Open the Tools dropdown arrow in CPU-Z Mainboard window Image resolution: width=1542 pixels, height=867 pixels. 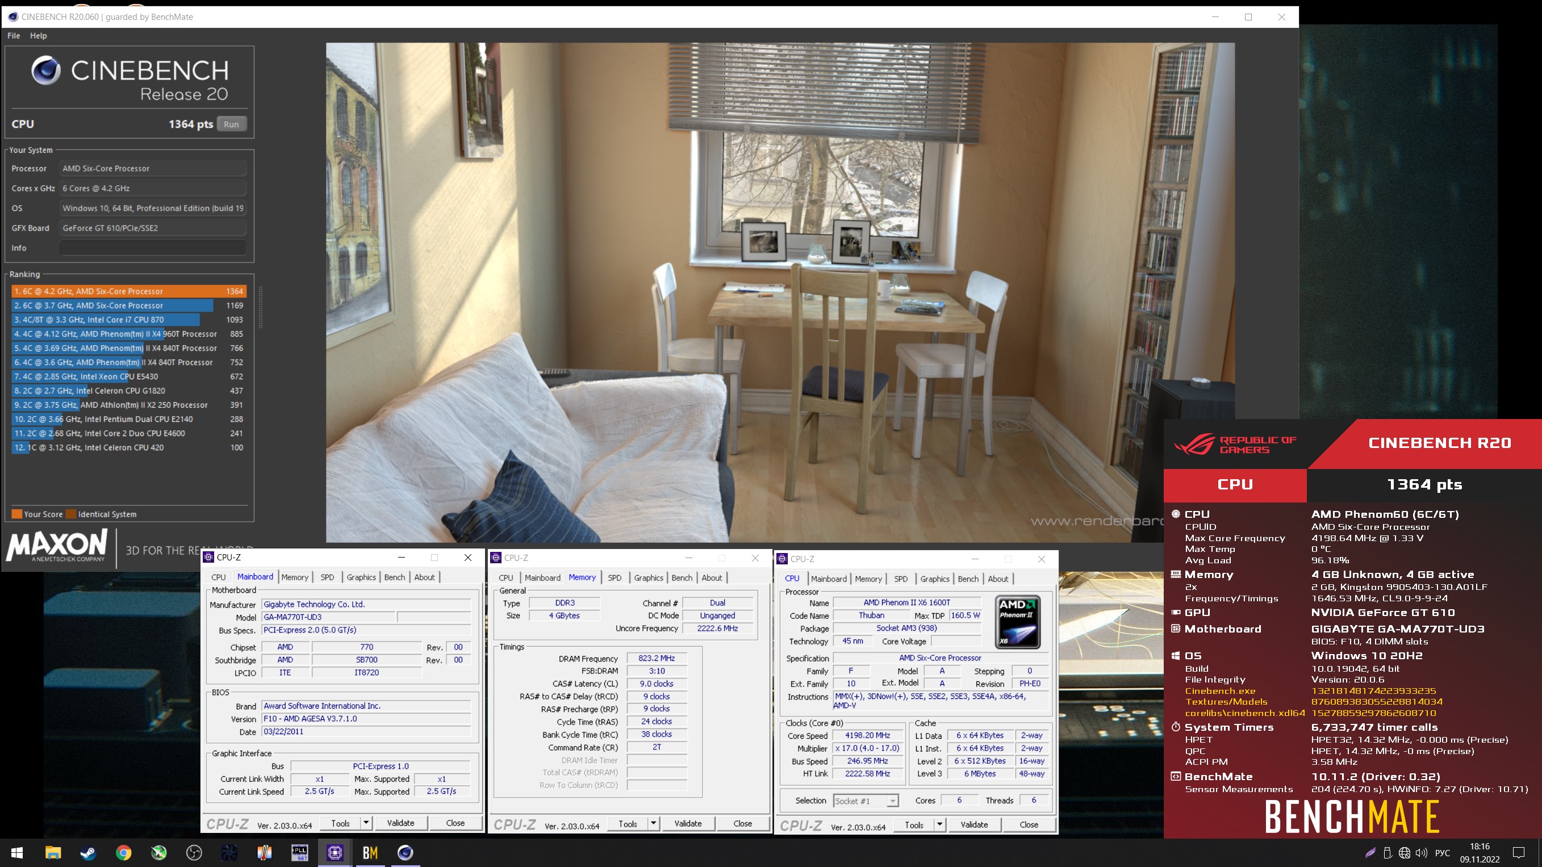(x=366, y=823)
